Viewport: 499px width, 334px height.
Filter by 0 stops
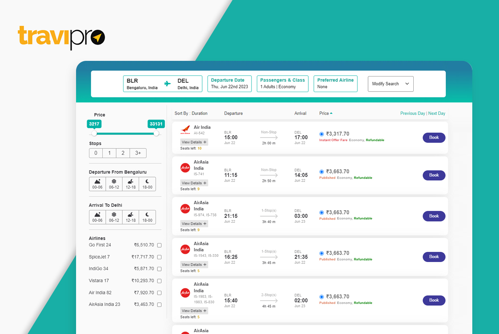pyautogui.click(x=96, y=153)
